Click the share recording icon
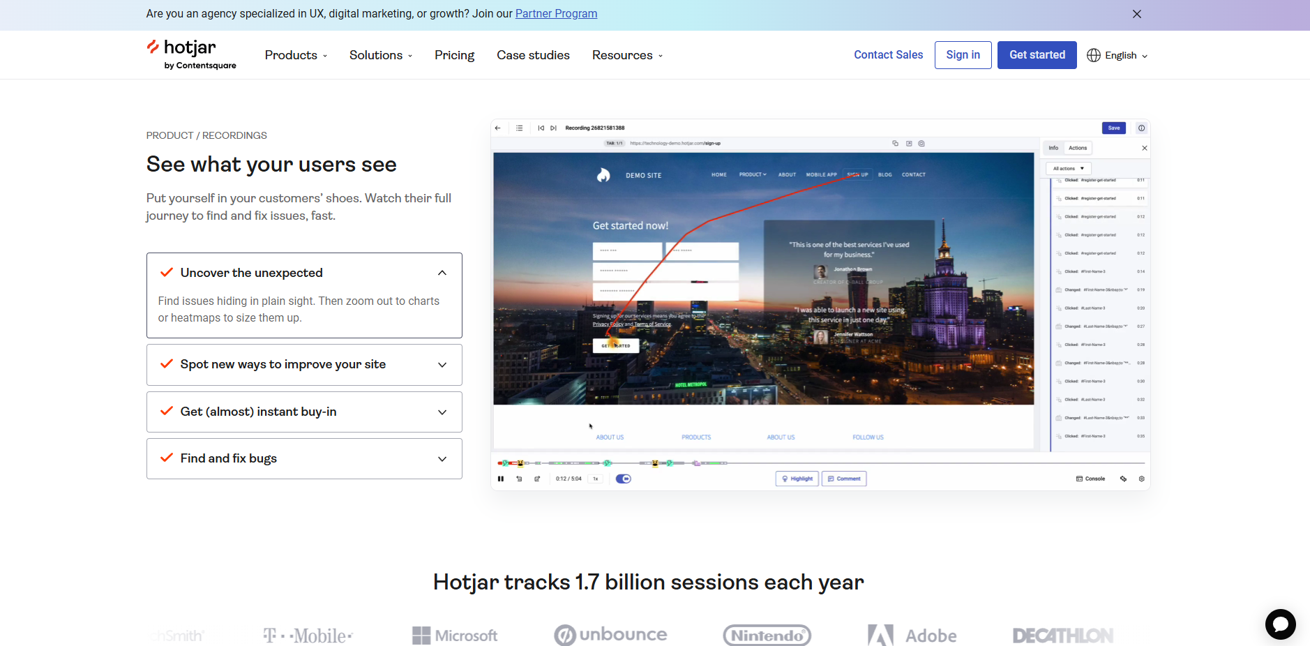Viewport: 1310px width, 646px height. coord(537,479)
